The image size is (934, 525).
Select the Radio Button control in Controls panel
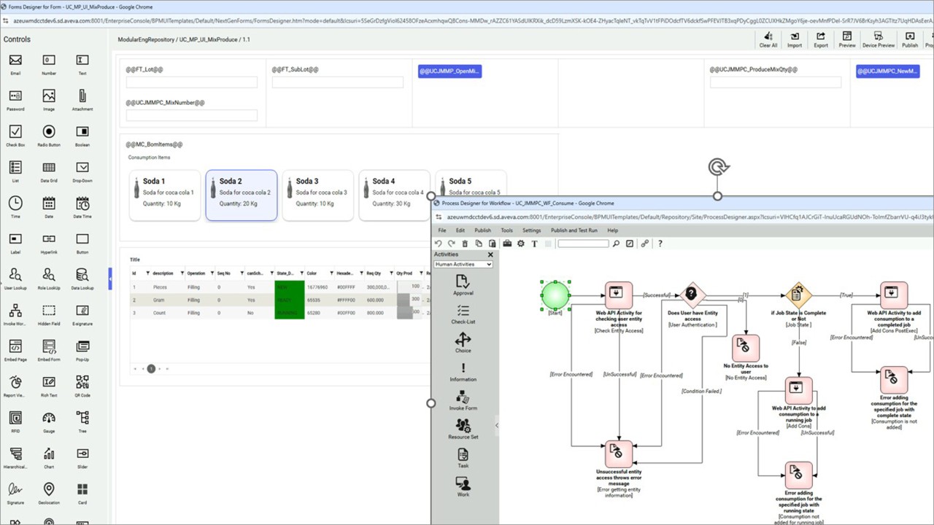[x=49, y=132]
